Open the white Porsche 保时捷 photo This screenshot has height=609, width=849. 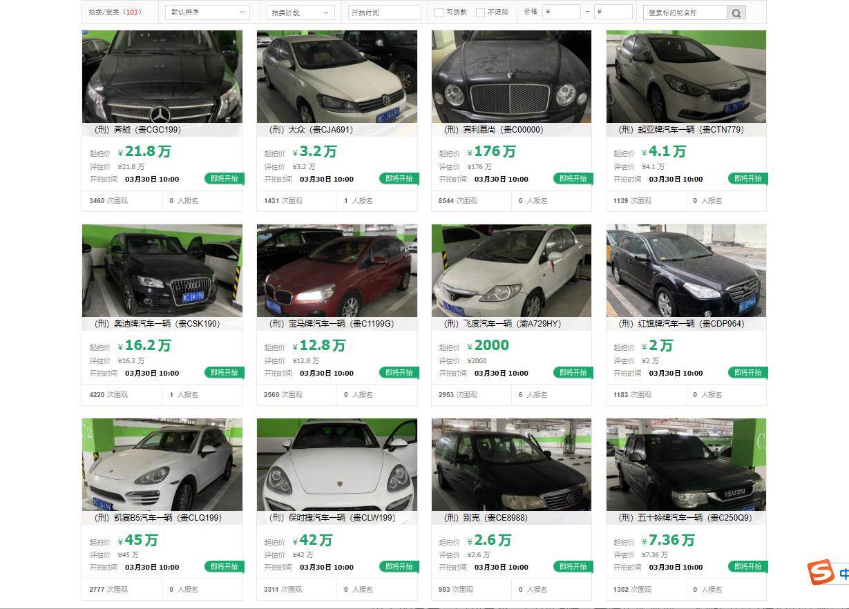[337, 465]
